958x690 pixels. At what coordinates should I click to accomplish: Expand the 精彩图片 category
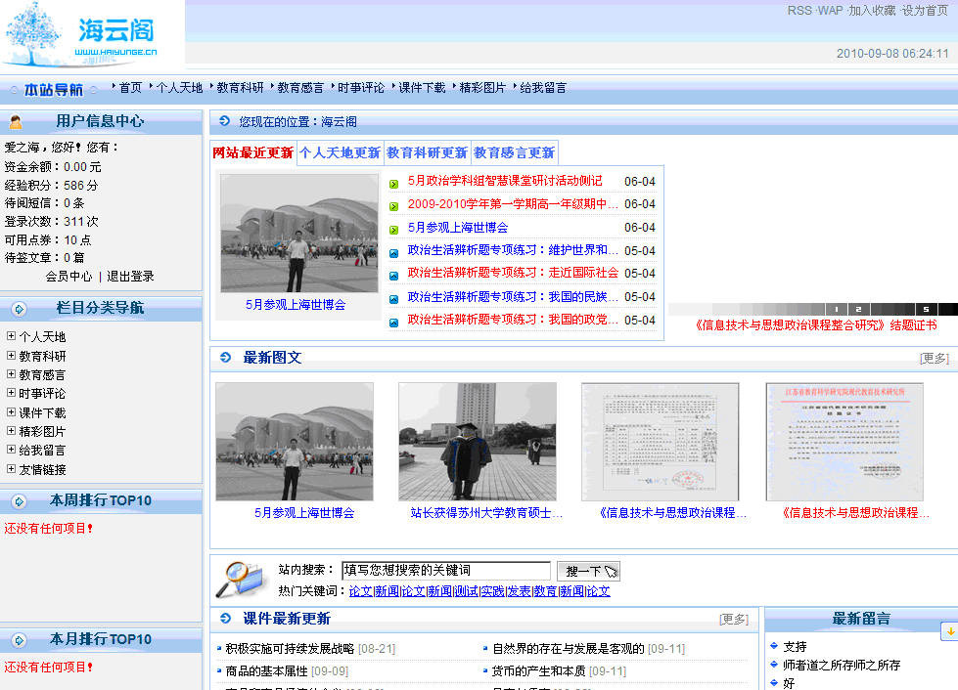pyautogui.click(x=11, y=431)
